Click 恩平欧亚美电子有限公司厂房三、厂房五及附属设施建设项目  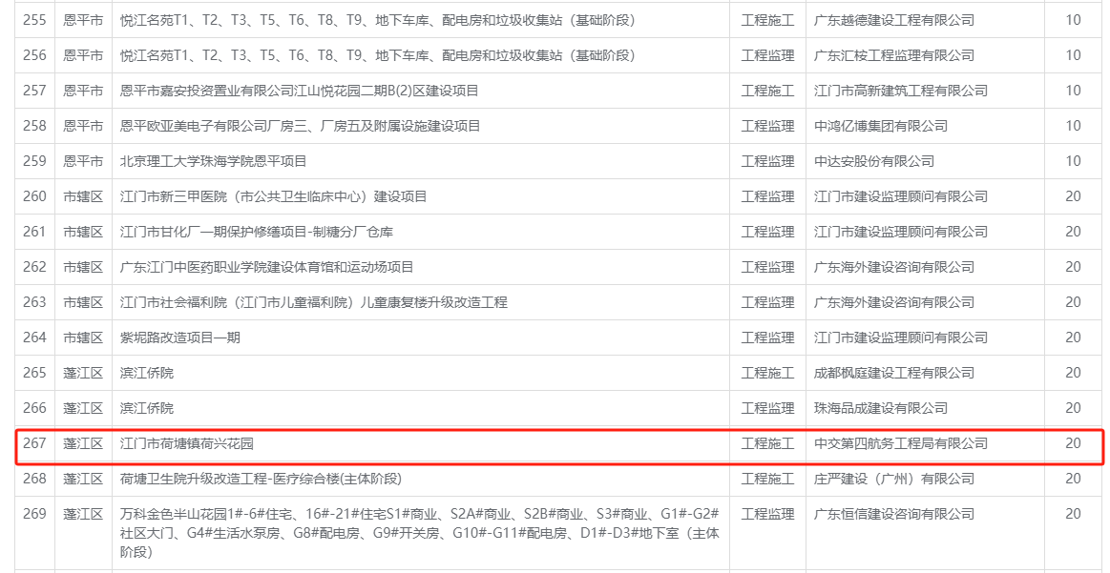[x=300, y=126]
